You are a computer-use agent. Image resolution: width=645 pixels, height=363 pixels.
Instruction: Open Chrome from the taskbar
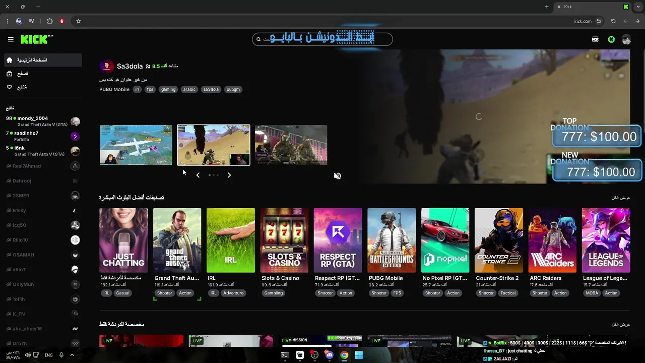click(344, 355)
